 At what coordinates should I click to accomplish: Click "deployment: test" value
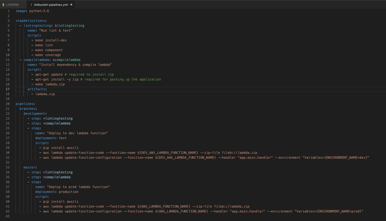coord(63,138)
